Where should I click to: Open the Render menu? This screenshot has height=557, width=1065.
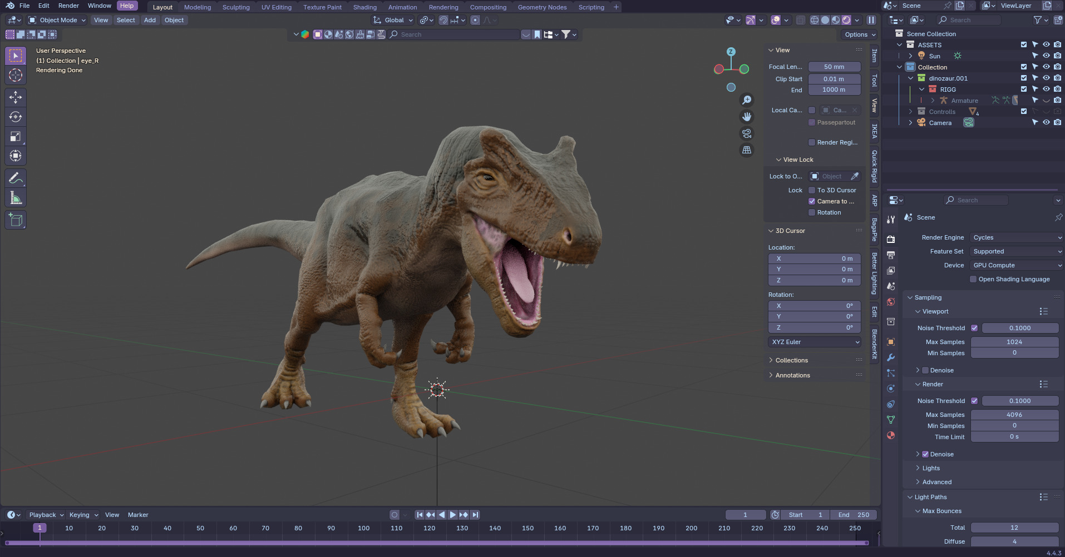[x=68, y=6]
